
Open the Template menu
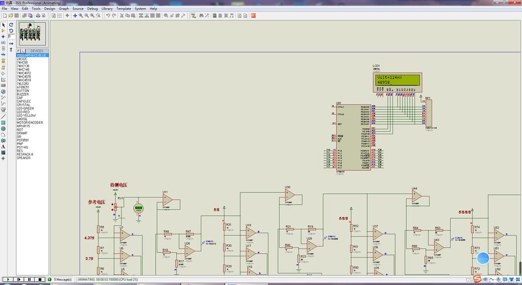click(x=124, y=9)
